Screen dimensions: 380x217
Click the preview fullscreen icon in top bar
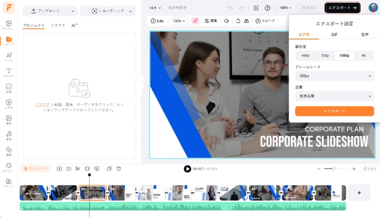point(256,8)
